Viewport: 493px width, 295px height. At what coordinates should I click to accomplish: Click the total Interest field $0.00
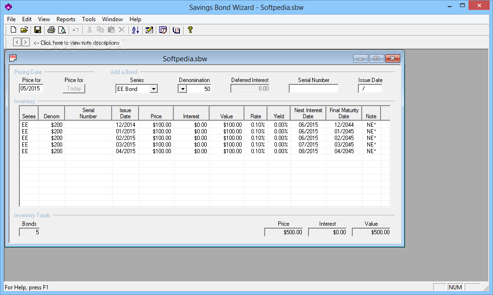pyautogui.click(x=327, y=232)
